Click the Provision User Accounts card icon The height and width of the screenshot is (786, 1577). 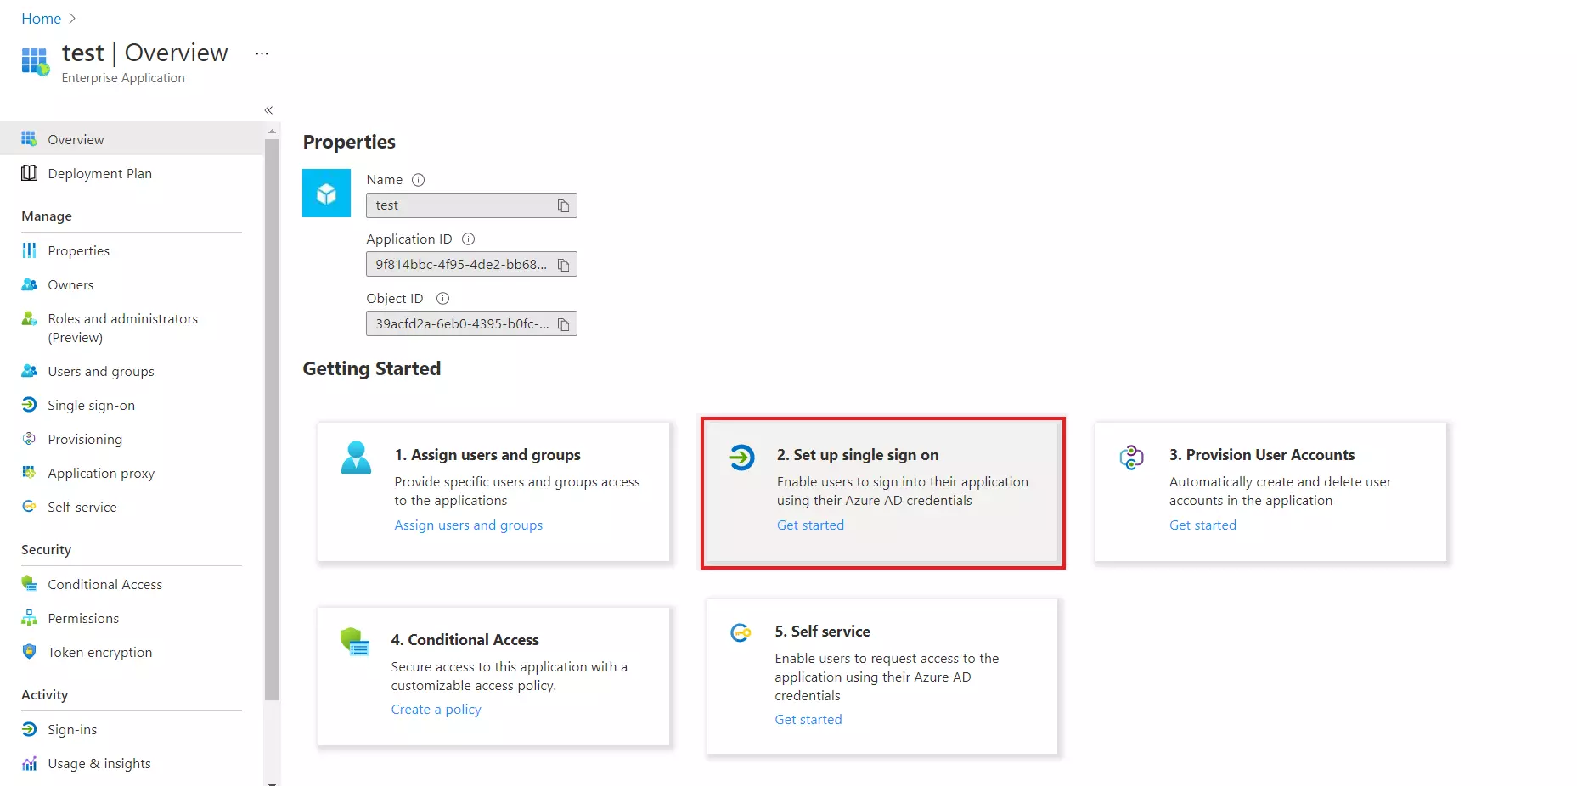click(x=1131, y=458)
